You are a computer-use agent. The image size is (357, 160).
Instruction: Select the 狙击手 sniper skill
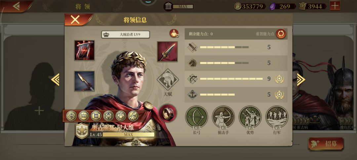click(223, 117)
